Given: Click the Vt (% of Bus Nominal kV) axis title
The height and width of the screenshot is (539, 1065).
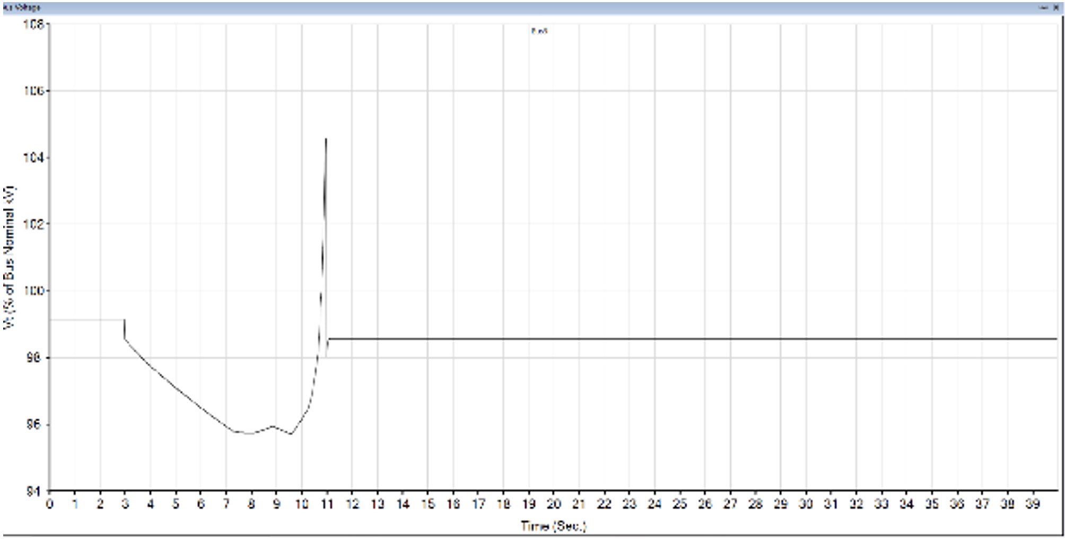Looking at the screenshot, I should (x=10, y=257).
